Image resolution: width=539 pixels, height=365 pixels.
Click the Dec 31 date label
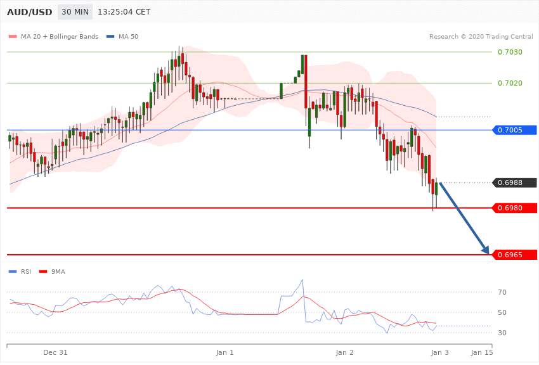(x=55, y=352)
